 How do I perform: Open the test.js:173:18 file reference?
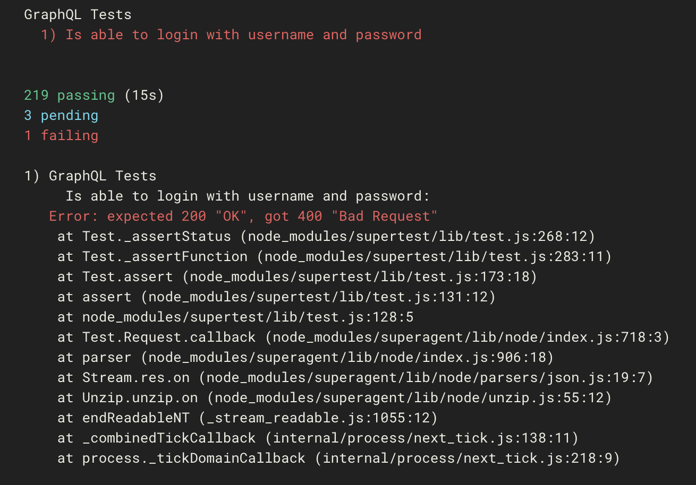363,277
